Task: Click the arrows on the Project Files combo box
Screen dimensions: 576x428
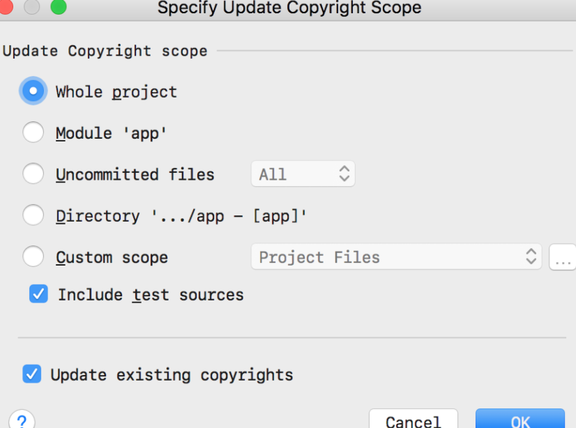Action: click(x=531, y=257)
